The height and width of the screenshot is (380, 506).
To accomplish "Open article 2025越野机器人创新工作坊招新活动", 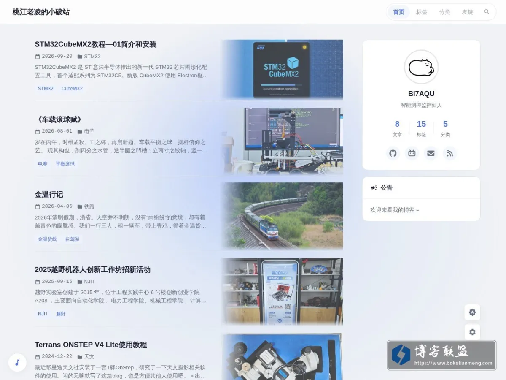I will point(93,270).
